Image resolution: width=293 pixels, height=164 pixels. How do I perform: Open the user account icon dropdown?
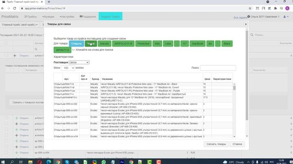(286, 17)
